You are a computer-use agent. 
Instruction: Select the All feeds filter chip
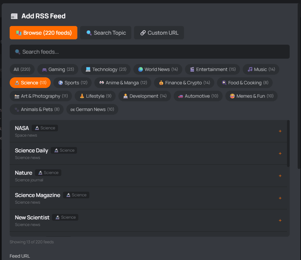(x=22, y=69)
